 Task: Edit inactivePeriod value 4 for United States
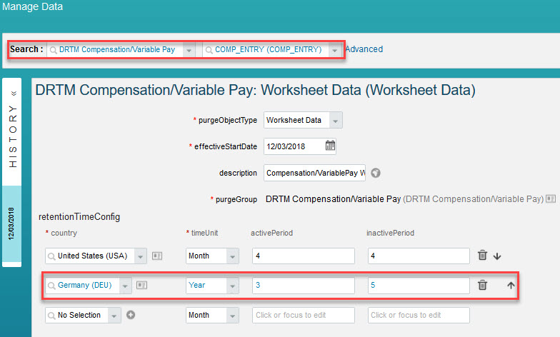(419, 256)
